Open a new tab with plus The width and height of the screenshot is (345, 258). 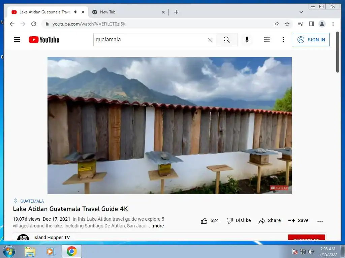tap(176, 12)
